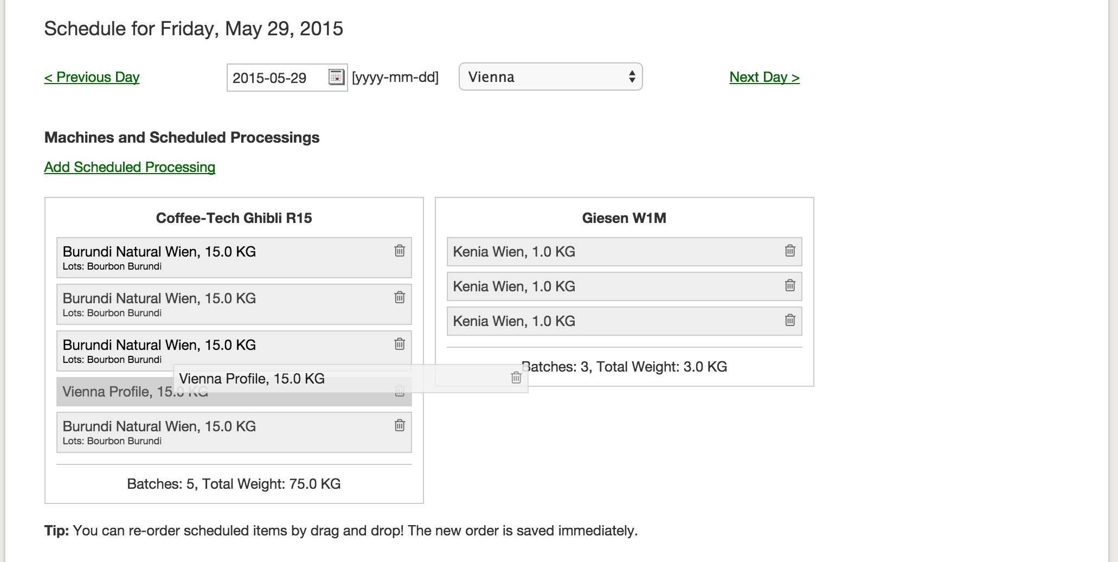
Task: Go to Next Day
Action: pyautogui.click(x=764, y=77)
